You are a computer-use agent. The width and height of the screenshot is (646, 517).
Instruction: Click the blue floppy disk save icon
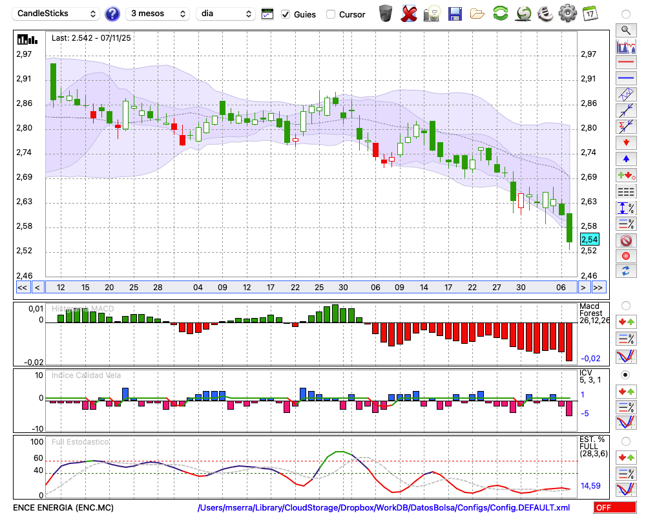point(455,14)
